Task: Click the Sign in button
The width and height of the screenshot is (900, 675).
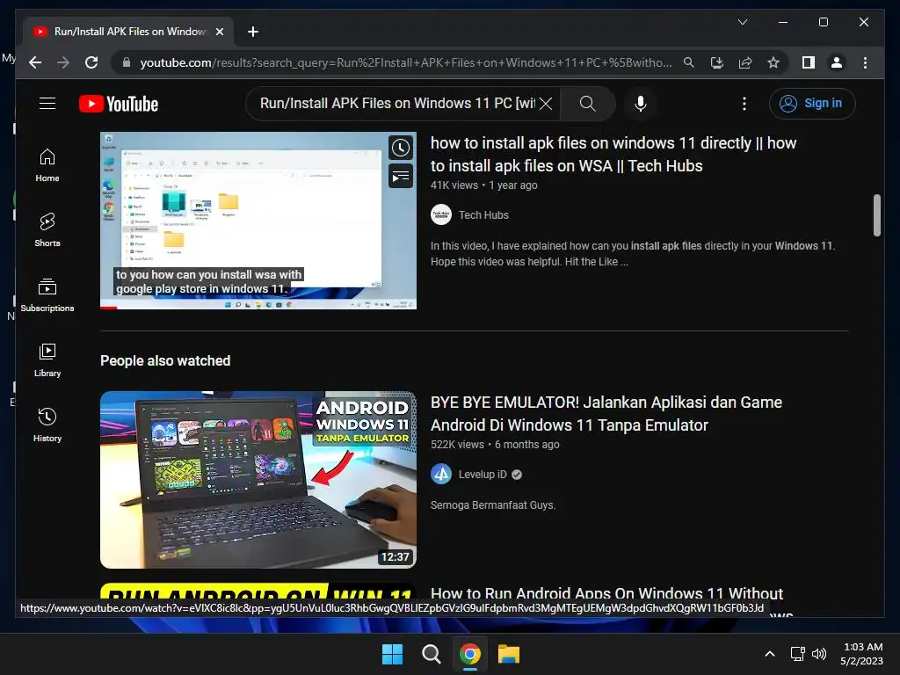Action: tap(812, 104)
